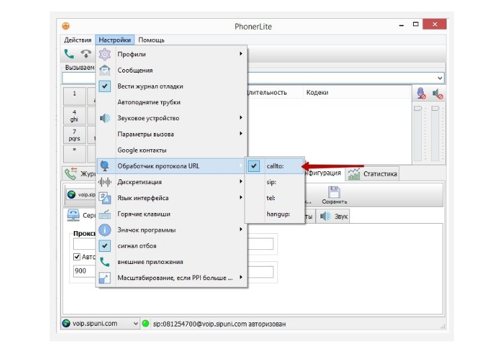This screenshot has width=497, height=352.
Task: Click the speaker mute icon
Action: pos(438,93)
